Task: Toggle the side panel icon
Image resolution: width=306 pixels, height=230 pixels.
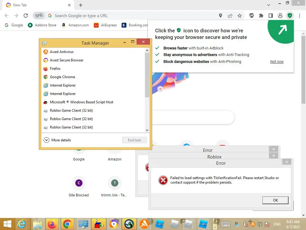Action: pyautogui.click(x=271, y=16)
